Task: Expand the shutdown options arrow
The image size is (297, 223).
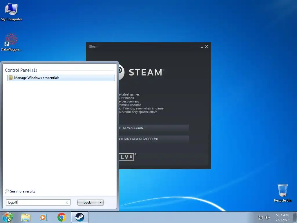Action: [x=100, y=202]
